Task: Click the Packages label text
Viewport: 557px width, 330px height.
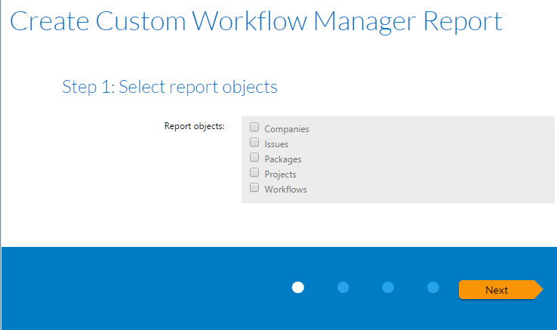Action: click(x=283, y=159)
